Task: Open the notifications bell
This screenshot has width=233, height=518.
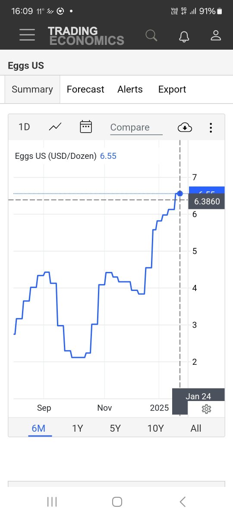Action: pyautogui.click(x=184, y=36)
